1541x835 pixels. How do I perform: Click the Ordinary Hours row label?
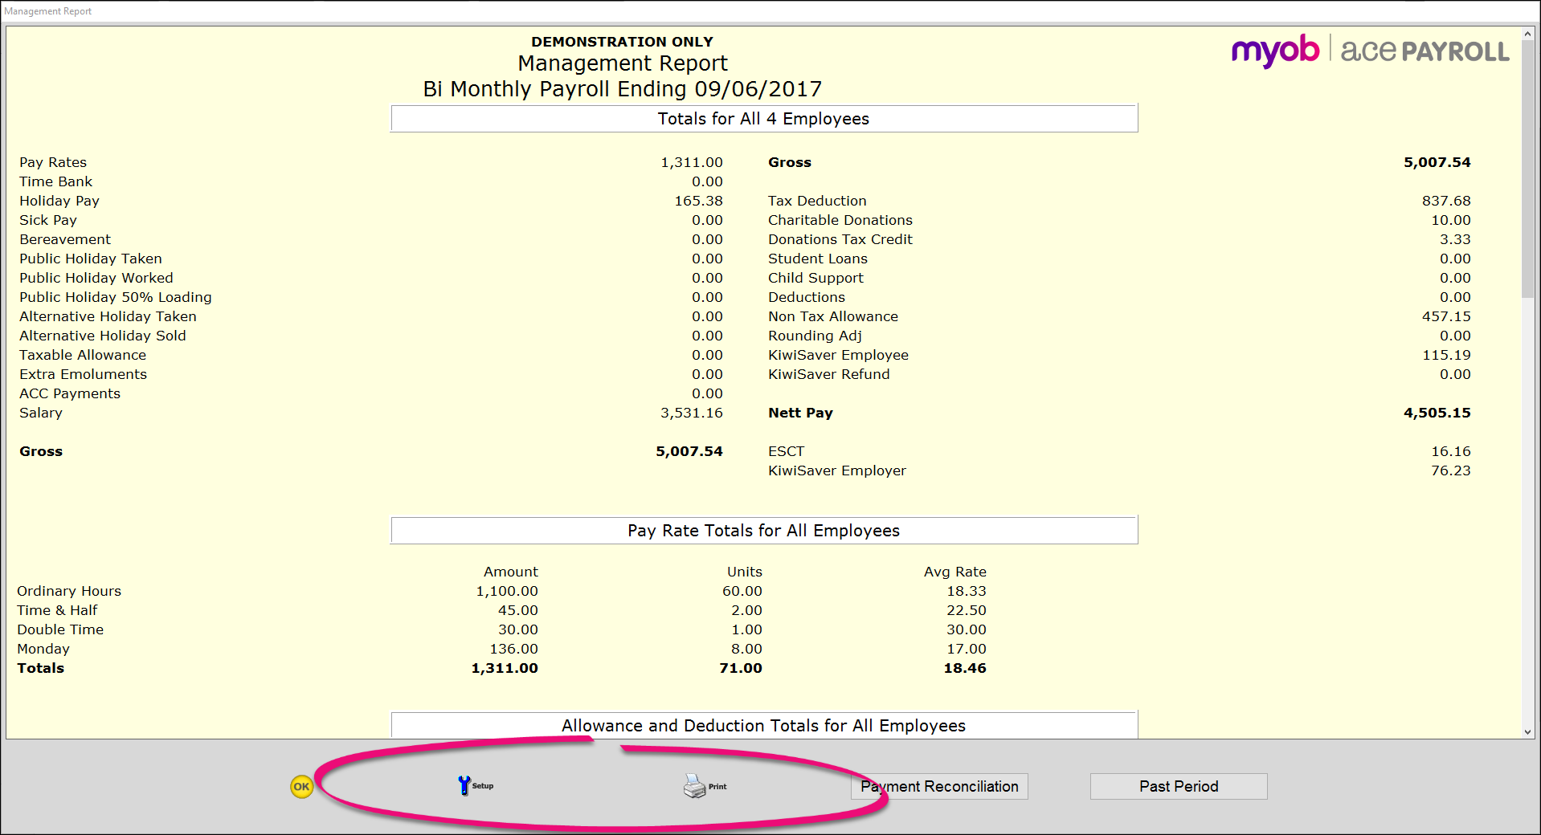69,591
